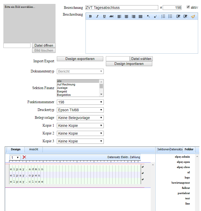Open the Kopie 1 dropdown

[x=80, y=126]
